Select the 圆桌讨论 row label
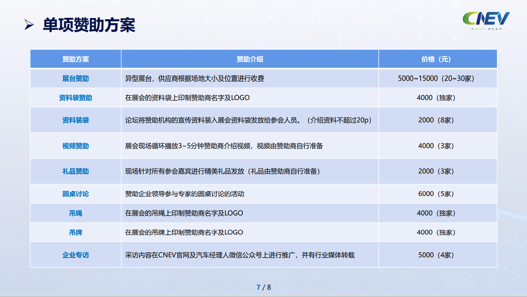 (x=76, y=194)
